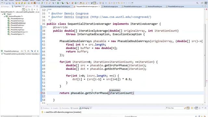Expand the PhasableIntArrays tree node

6,27
